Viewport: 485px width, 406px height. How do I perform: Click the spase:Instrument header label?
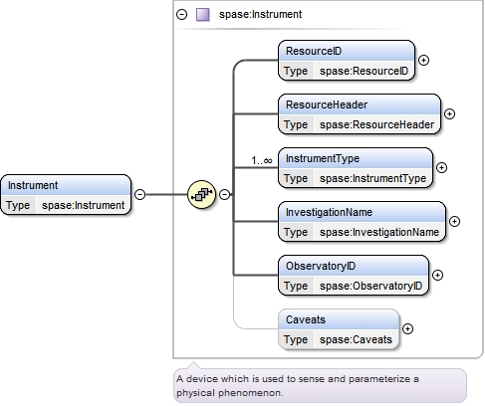coord(261,15)
